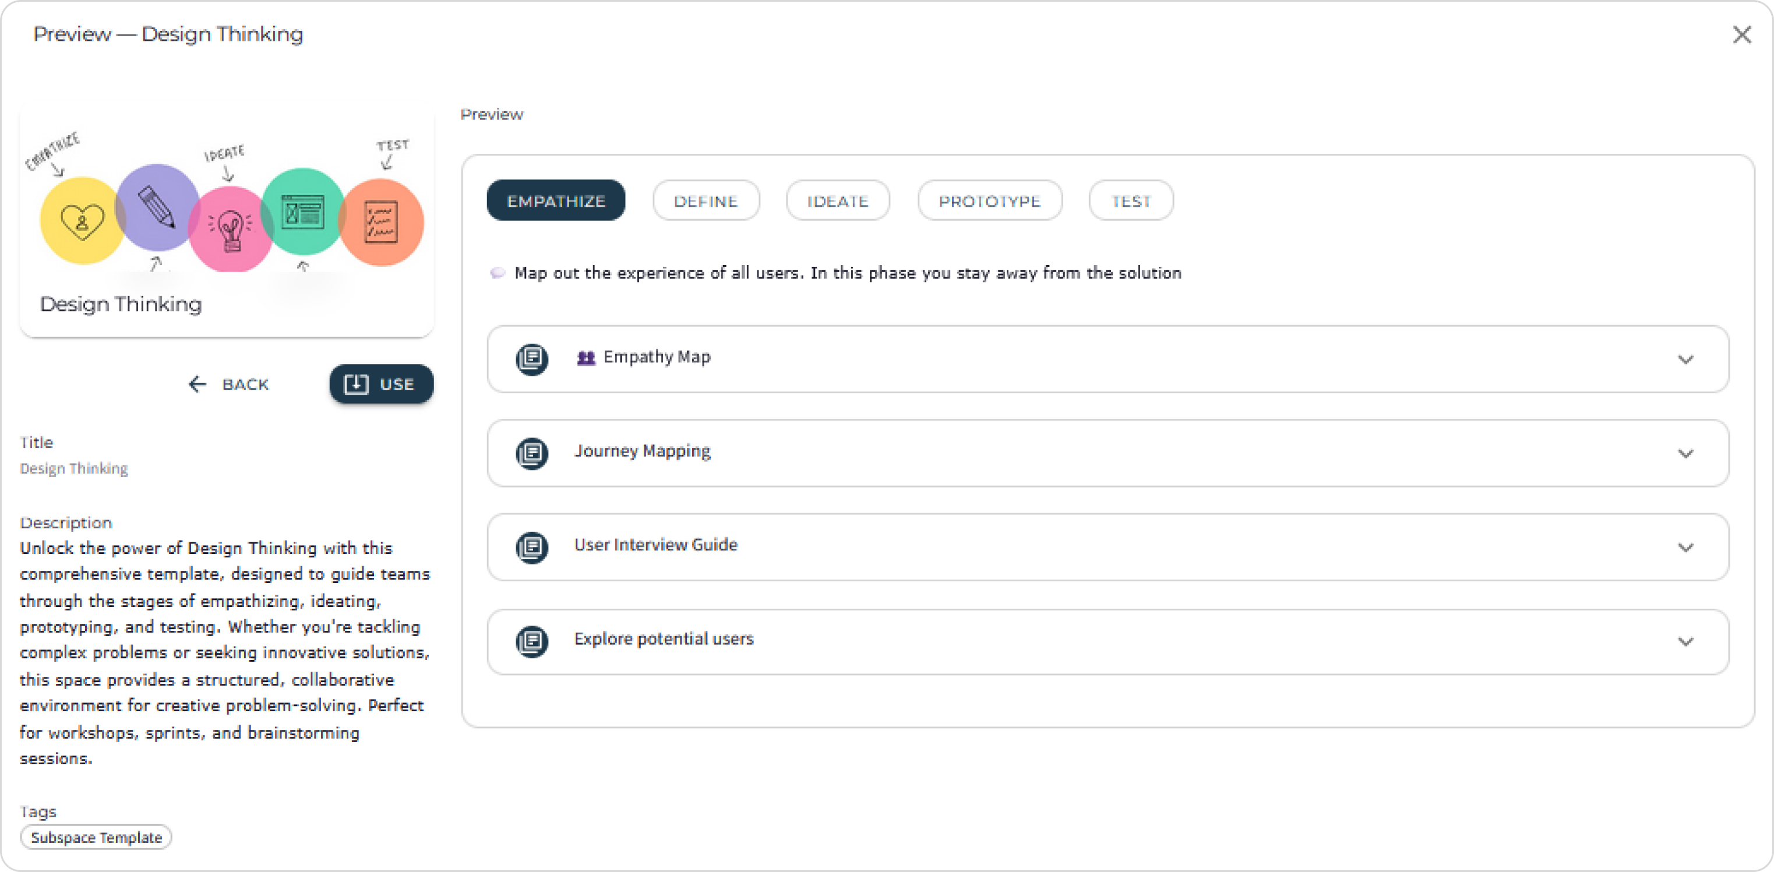
Task: Click the document icon beside Empathy Map
Action: (532, 359)
